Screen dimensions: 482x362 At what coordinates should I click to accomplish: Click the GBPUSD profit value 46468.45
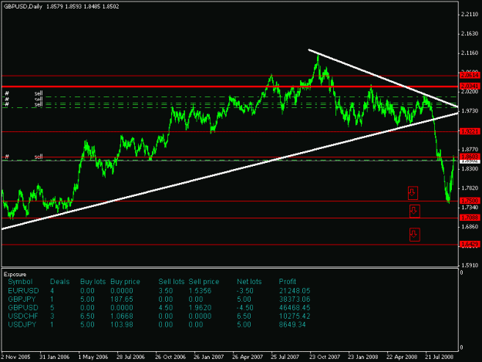pos(295,307)
